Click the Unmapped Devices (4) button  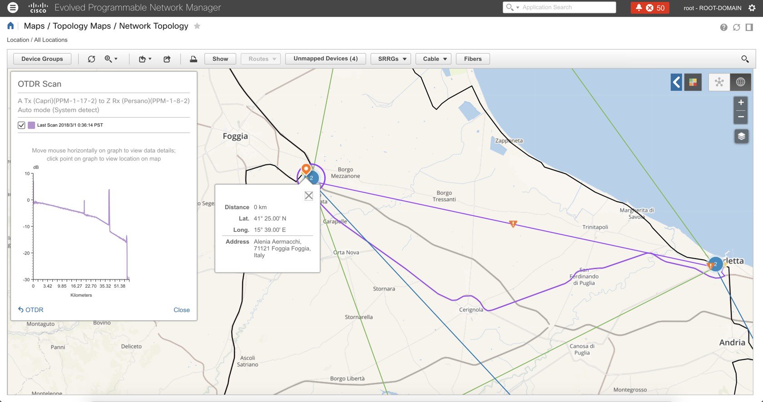coord(325,59)
